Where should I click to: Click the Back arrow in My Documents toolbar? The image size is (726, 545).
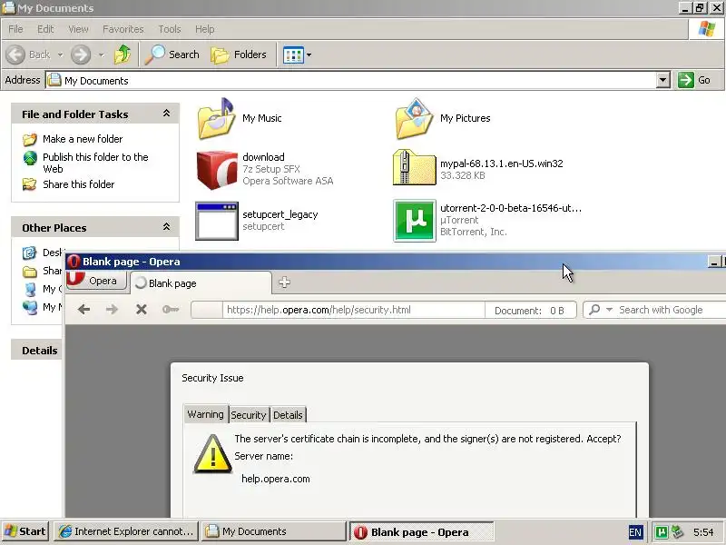pyautogui.click(x=15, y=54)
